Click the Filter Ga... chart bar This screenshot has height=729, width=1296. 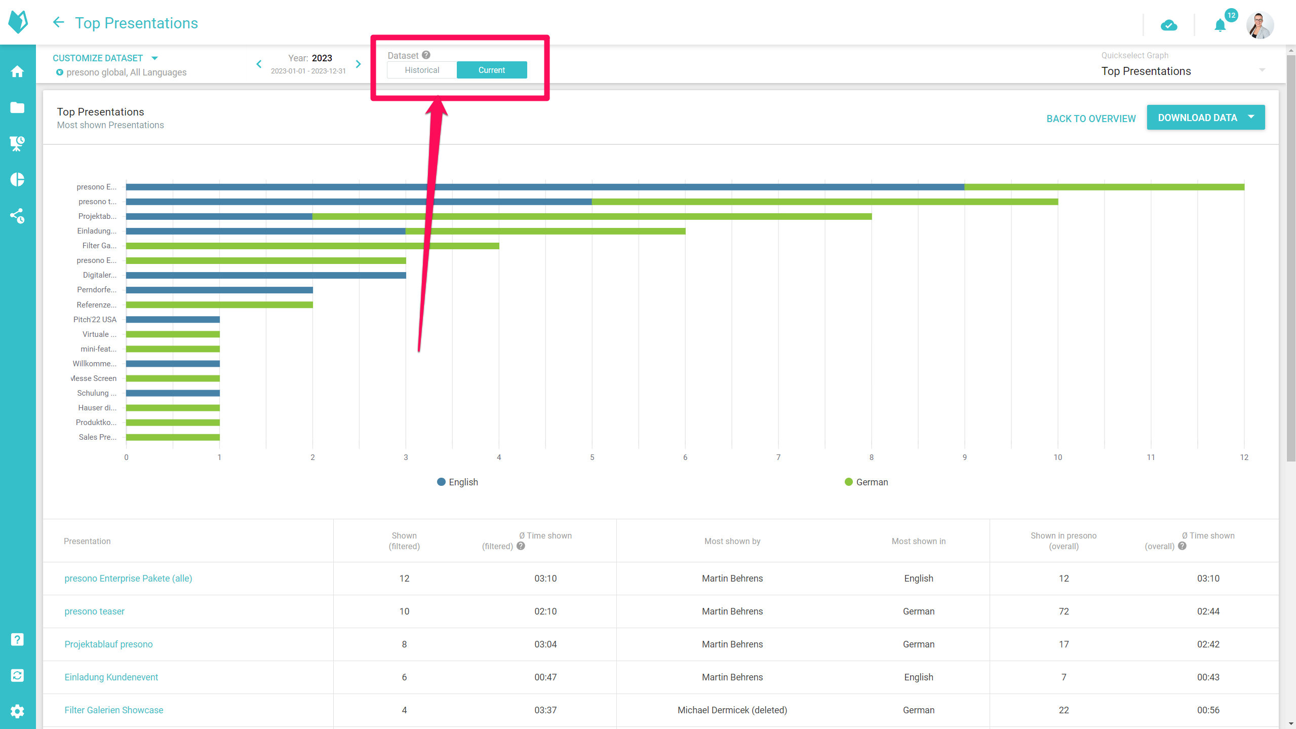(x=312, y=246)
